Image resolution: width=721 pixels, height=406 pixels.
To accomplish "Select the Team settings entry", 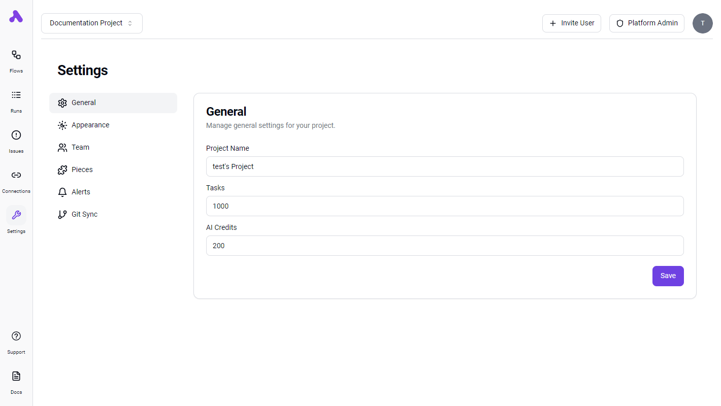I will click(80, 147).
